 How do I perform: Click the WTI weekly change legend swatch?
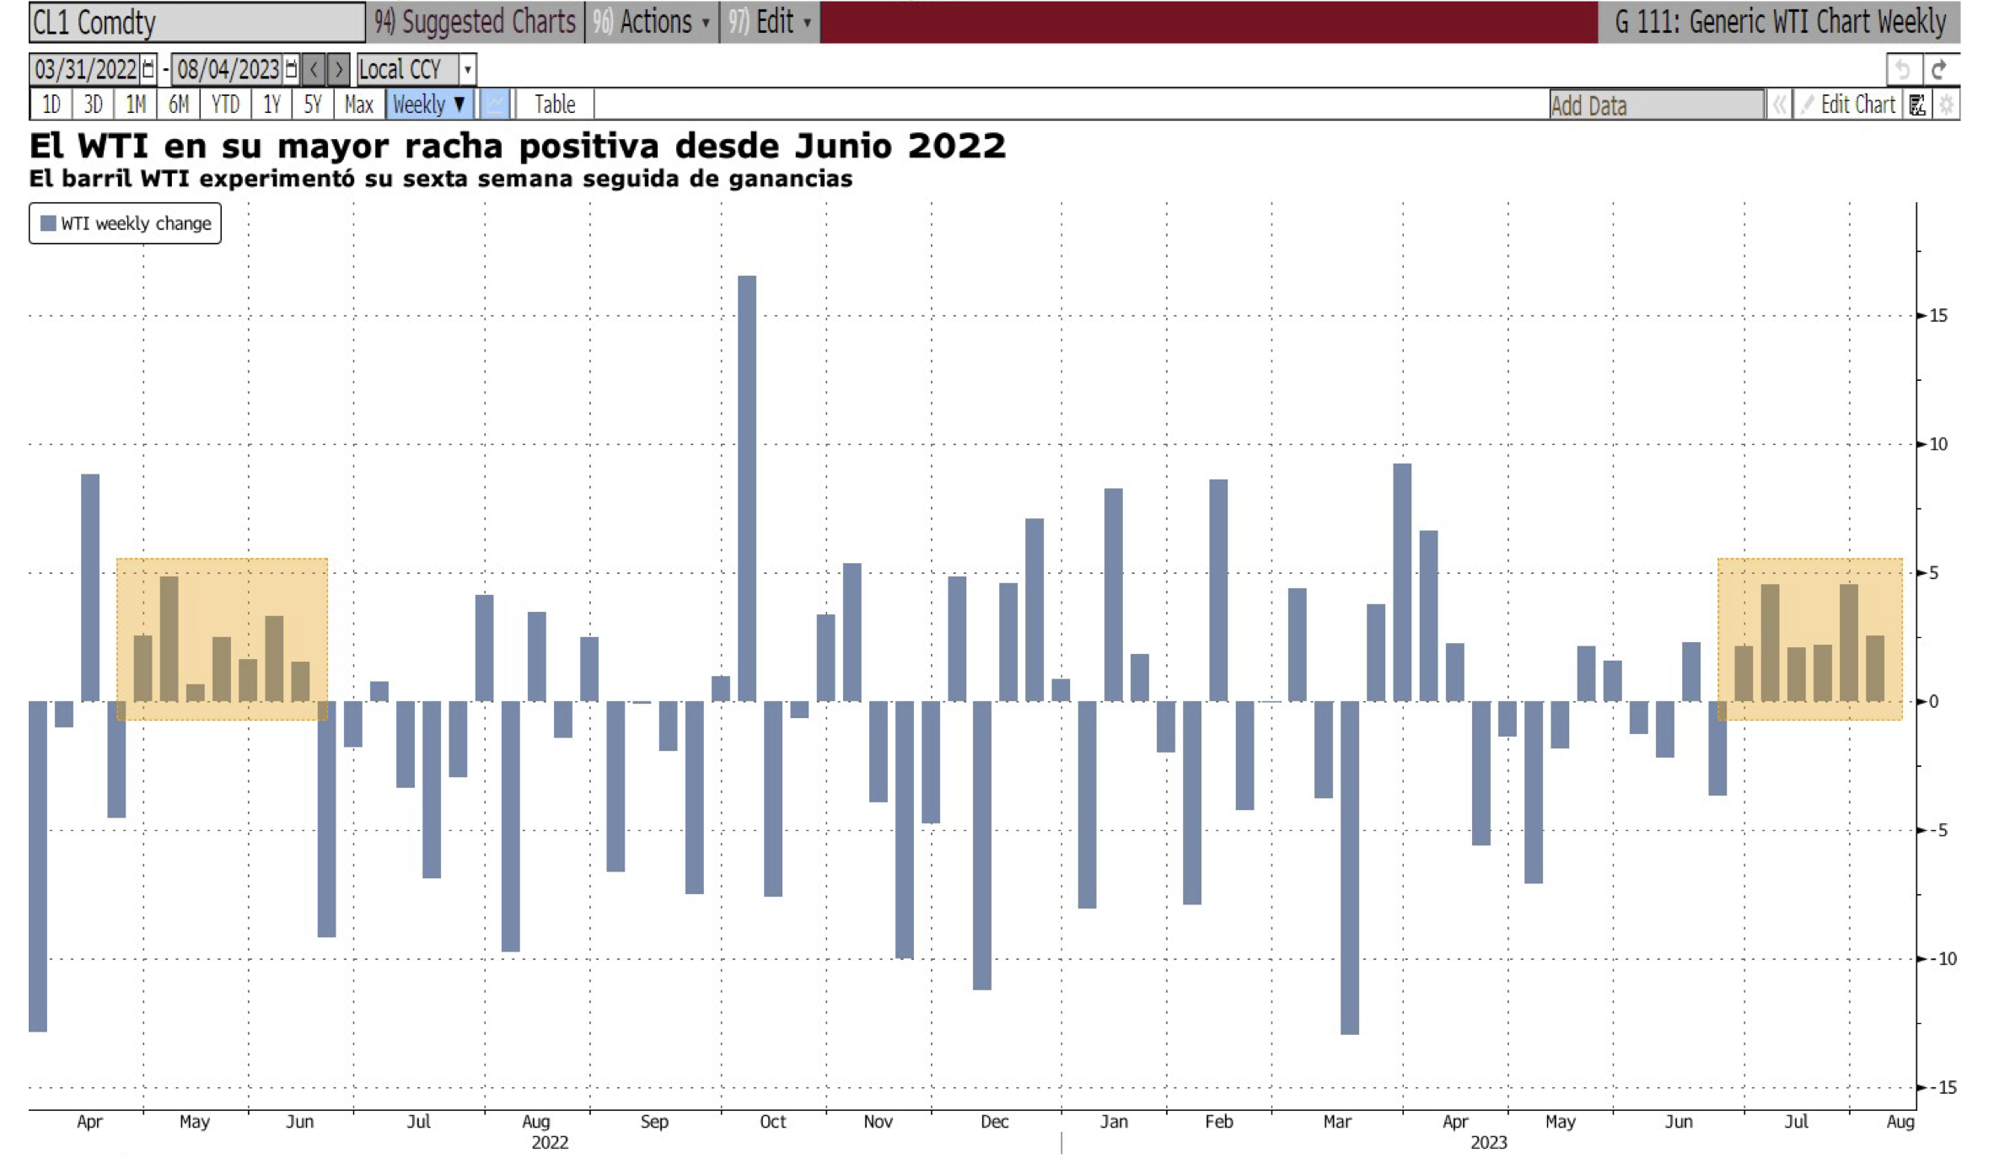pos(48,223)
